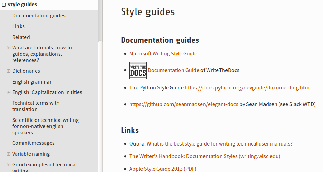Expand Good examples of technical writing node
The height and width of the screenshot is (172, 323).
[9, 165]
